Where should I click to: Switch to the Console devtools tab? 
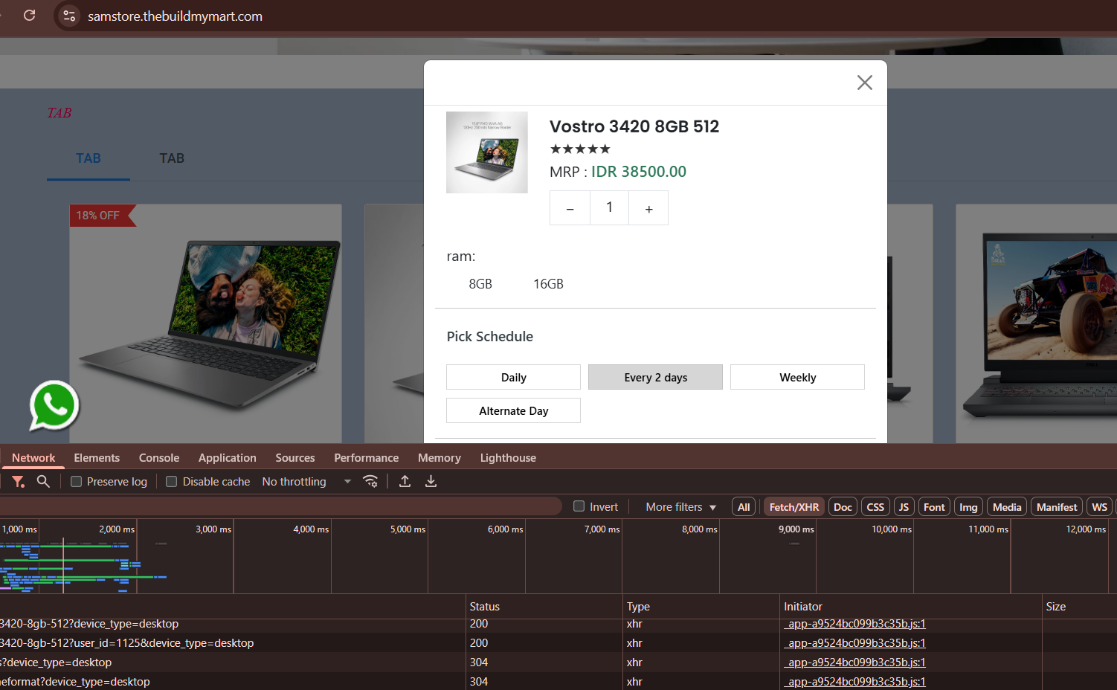tap(159, 458)
